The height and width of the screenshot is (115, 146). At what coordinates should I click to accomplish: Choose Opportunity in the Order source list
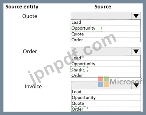(106, 64)
